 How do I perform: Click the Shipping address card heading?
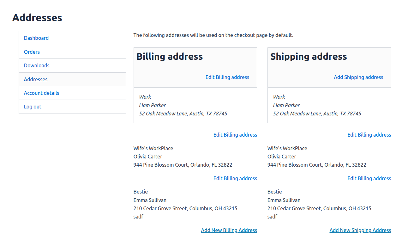point(309,56)
